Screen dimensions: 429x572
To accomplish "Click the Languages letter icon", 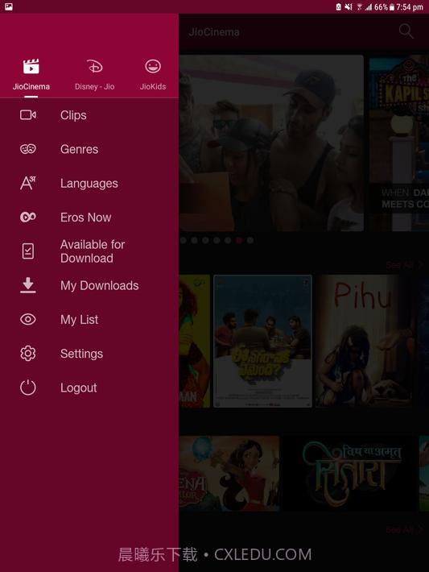I will click(28, 183).
